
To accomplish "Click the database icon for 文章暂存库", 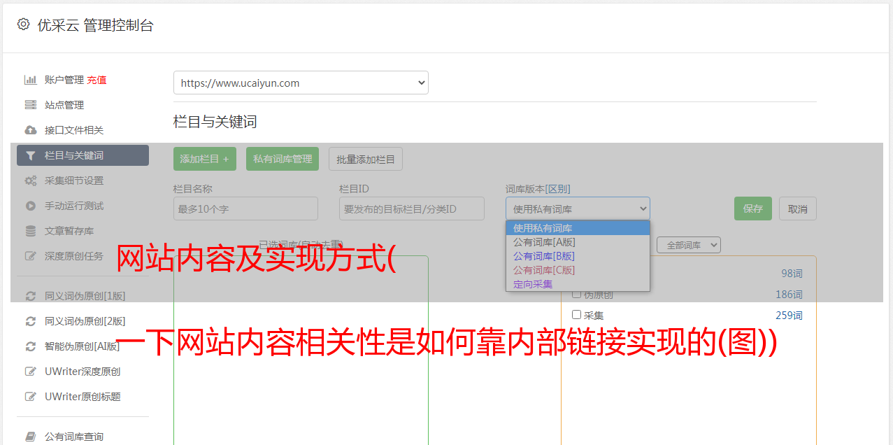I will [x=31, y=231].
